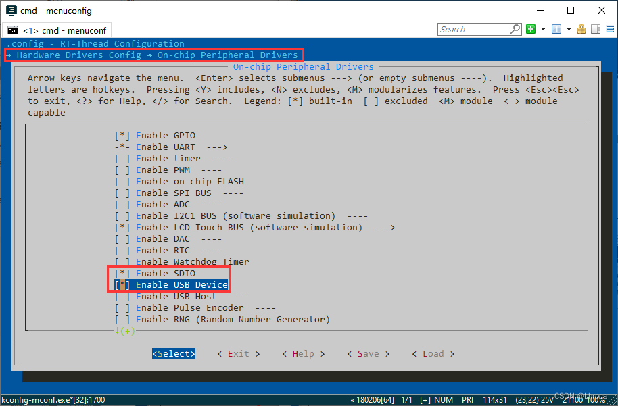Toggle Enable timer option
618x406 pixels.
173,158
